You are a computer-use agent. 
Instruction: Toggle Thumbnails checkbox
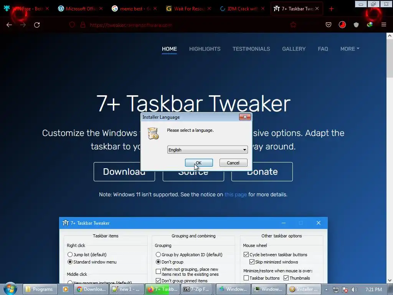coord(286,278)
